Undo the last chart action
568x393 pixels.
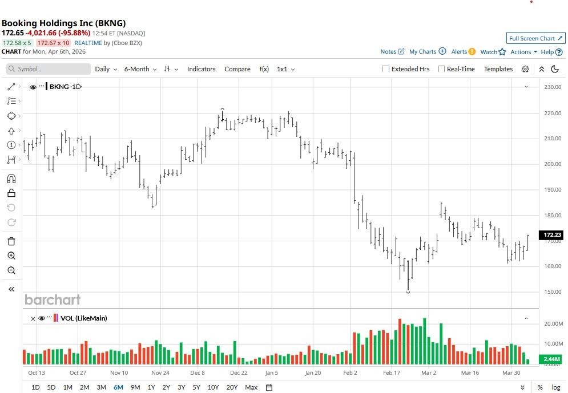pos(11,208)
